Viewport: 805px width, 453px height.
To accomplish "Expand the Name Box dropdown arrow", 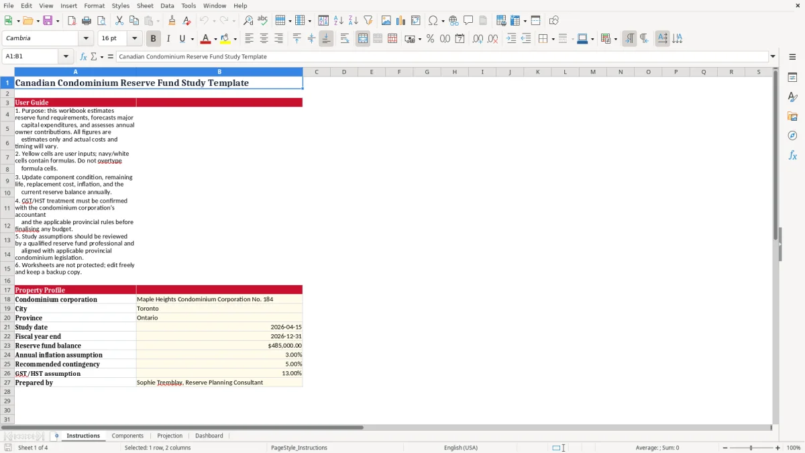I will pyautogui.click(x=66, y=56).
